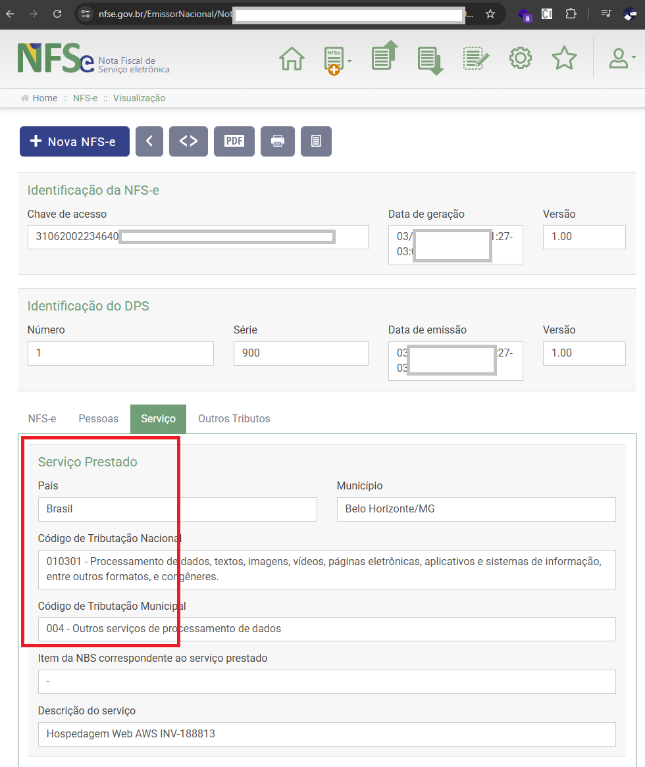The width and height of the screenshot is (645, 767).
Task: View XML with the code brackets button
Action: pyautogui.click(x=188, y=141)
